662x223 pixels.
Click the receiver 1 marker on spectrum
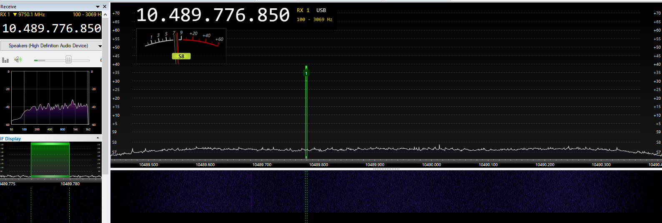[306, 73]
